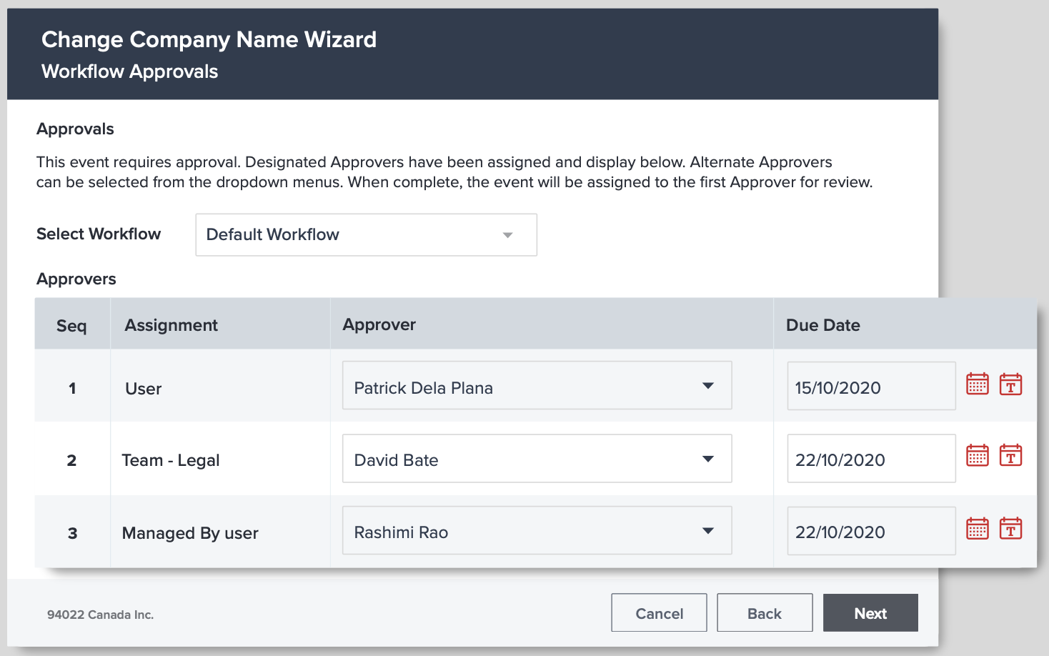This screenshot has height=656, width=1049.
Task: Click the Seq column header
Action: click(x=72, y=325)
